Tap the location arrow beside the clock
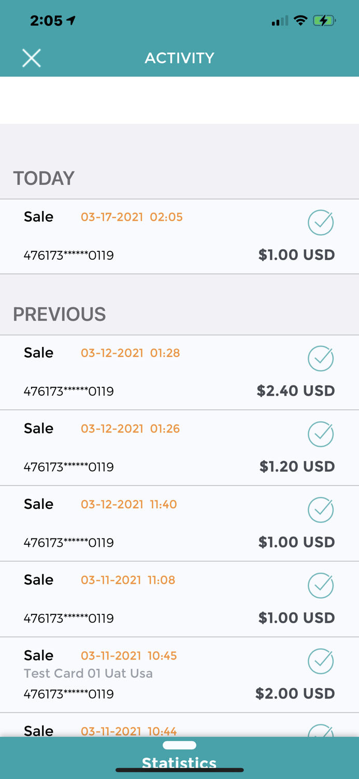 70,20
